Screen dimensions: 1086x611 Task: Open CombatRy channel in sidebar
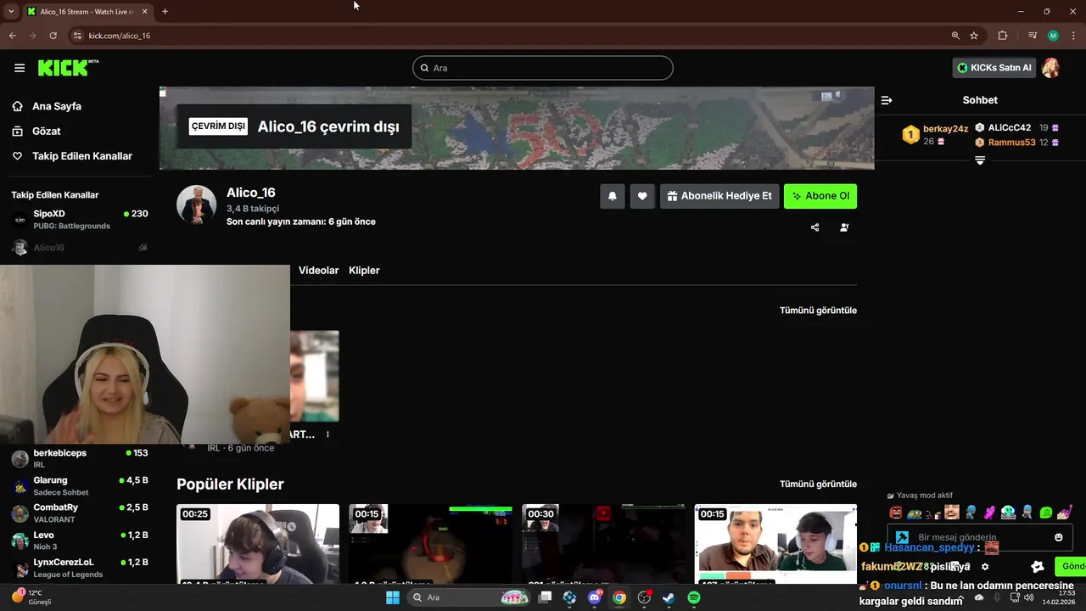[80, 513]
